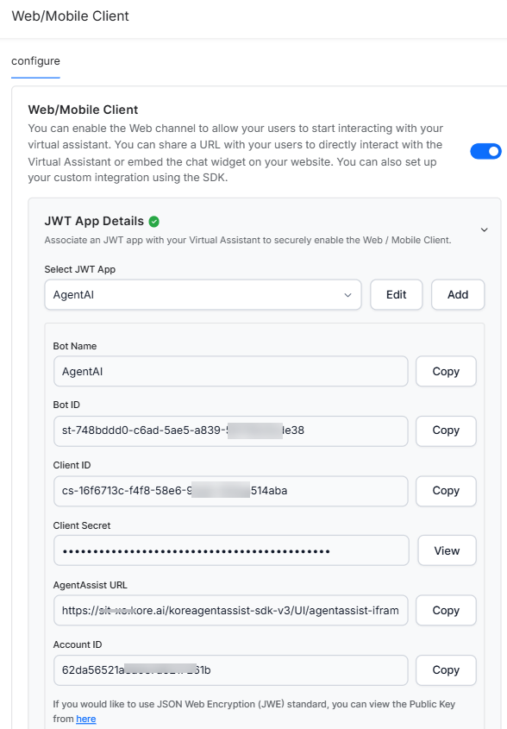The height and width of the screenshot is (729, 507).
Task: Click the dropdown arrow beside AgentAI
Action: point(347,295)
